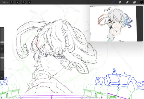Click the brush opacity slider handle
This screenshot has height=99, width=144.
2,57
